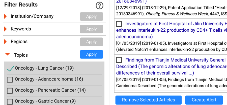Select the First Hospital of Jilin article checkbox
227x105 pixels.
click(x=119, y=24)
